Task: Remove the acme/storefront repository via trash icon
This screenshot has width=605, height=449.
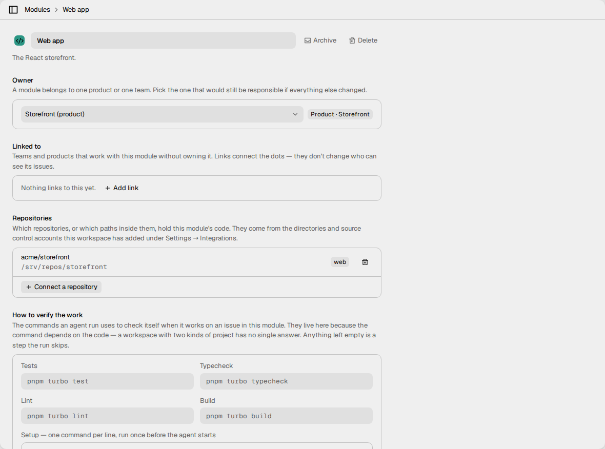Action: (x=365, y=262)
